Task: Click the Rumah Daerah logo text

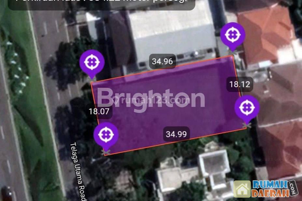Action: coord(271,189)
